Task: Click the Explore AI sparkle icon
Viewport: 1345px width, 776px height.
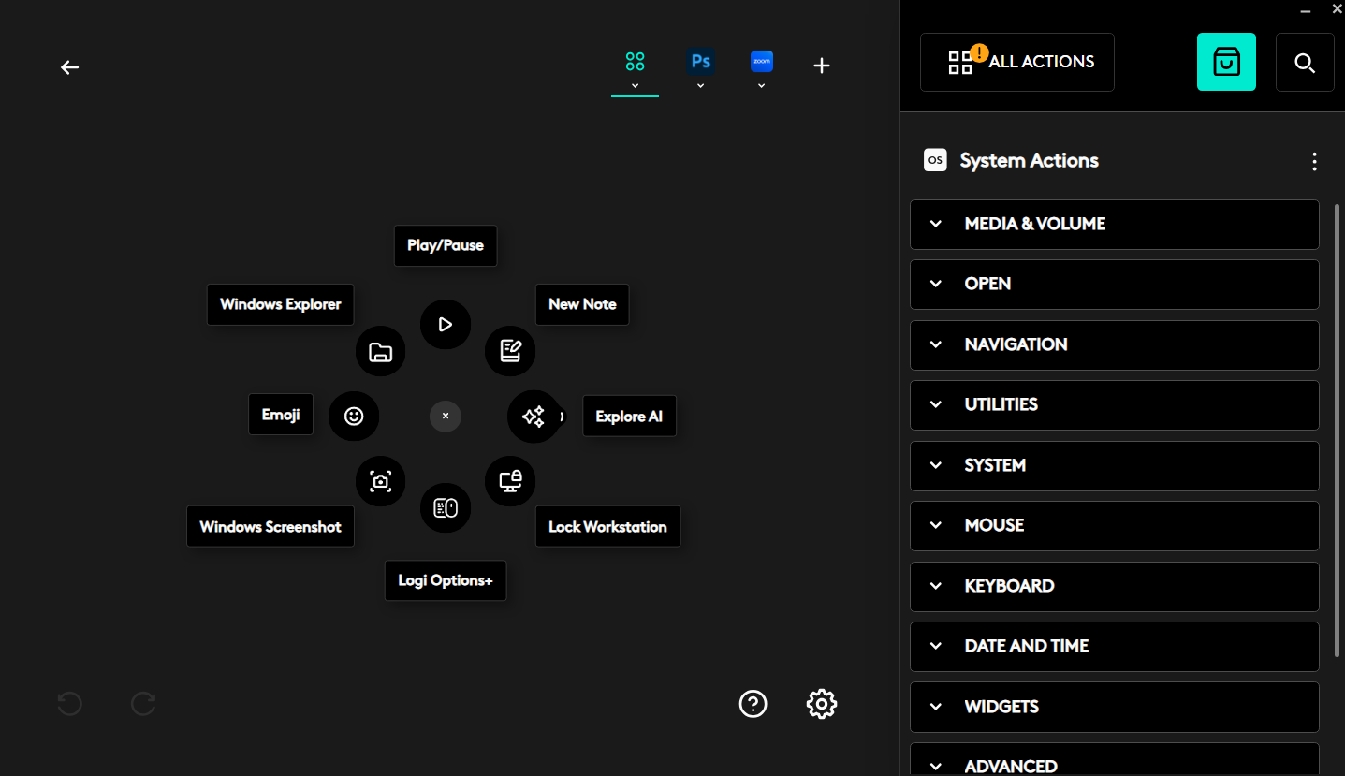Action: click(x=534, y=417)
